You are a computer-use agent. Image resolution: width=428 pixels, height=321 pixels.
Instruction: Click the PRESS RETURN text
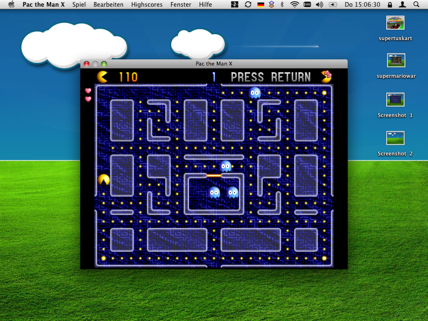271,77
